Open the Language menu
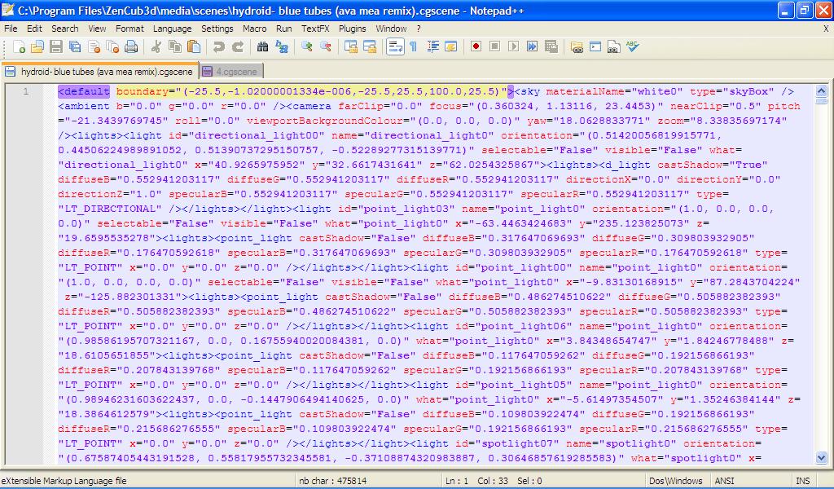 click(172, 29)
